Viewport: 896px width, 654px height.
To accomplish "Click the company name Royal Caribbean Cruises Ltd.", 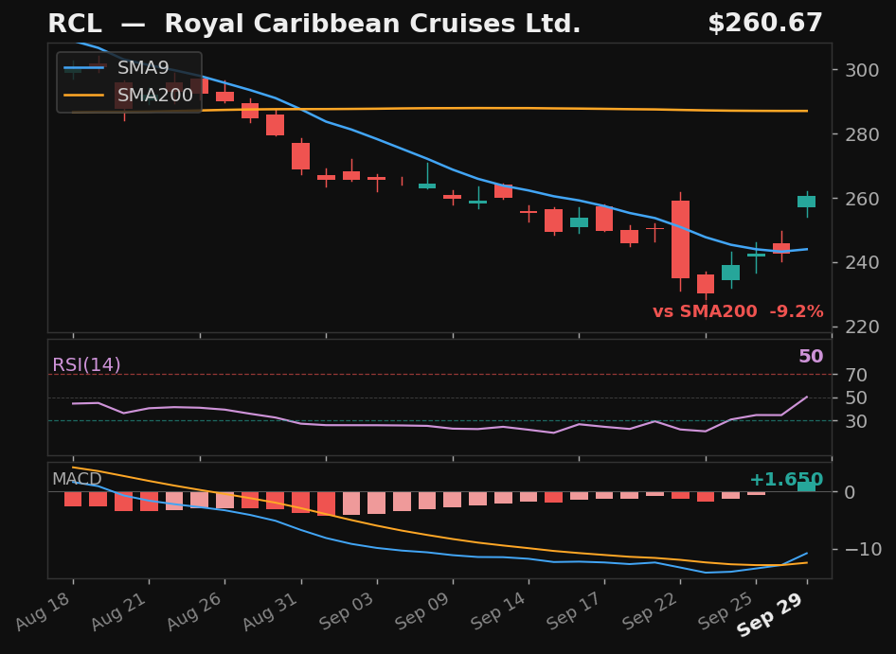I will coord(372,24).
